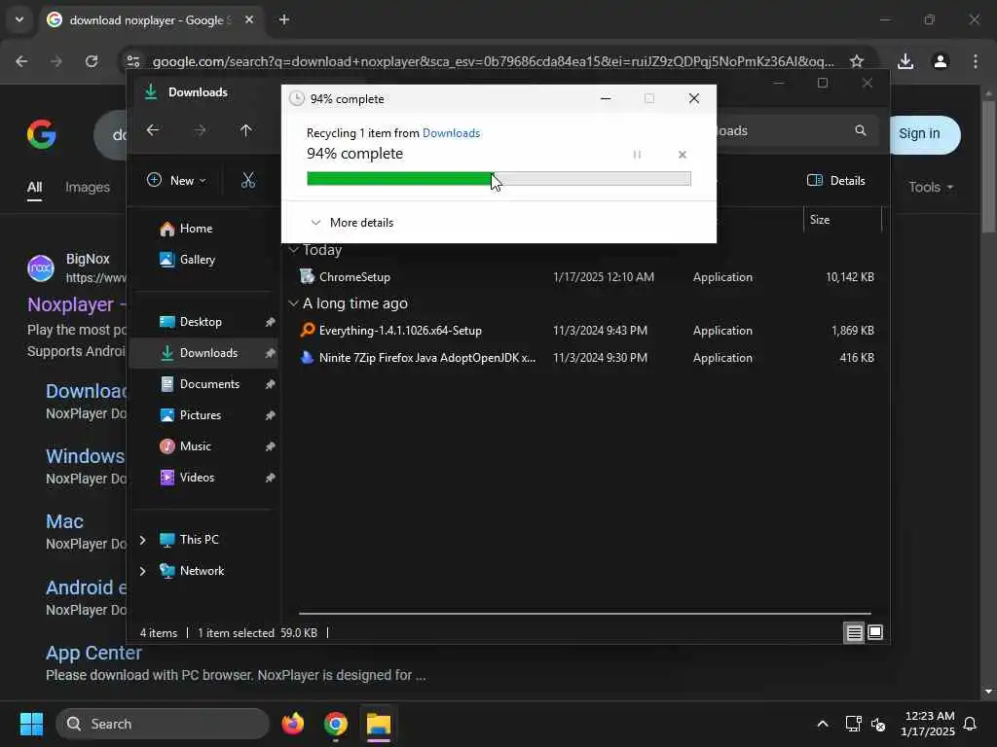This screenshot has width=997, height=747.
Task: Click the taskbar Search box
Action: 163,724
